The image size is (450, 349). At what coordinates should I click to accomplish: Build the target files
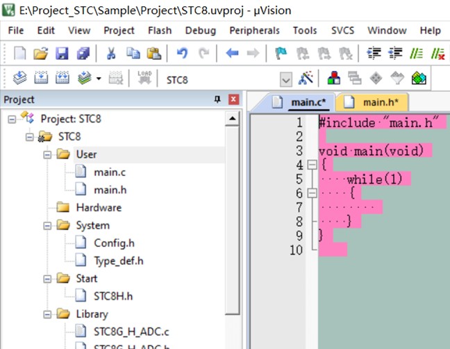pos(41,78)
